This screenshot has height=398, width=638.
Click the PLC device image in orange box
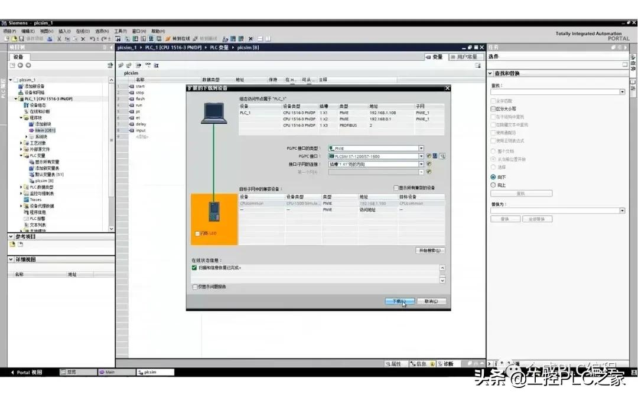click(214, 212)
